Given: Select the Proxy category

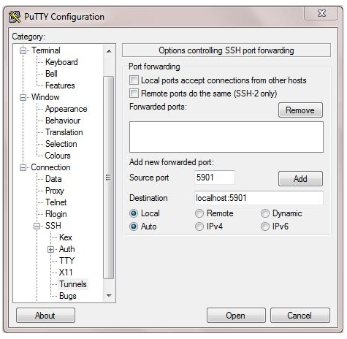Looking at the screenshot, I should coord(55,191).
